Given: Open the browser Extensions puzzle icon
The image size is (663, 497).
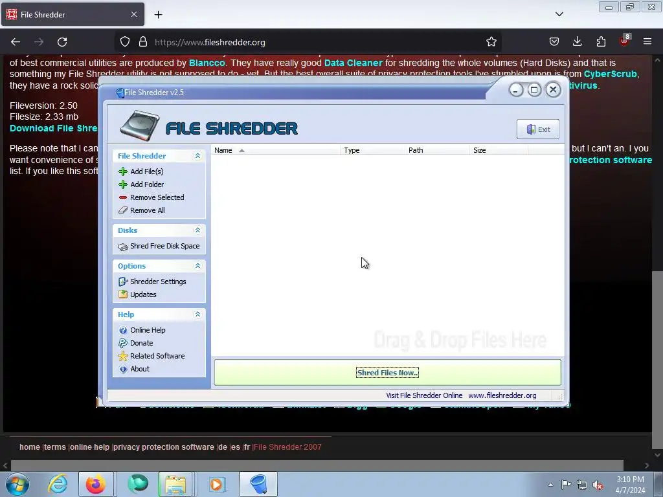Looking at the screenshot, I should [601, 42].
